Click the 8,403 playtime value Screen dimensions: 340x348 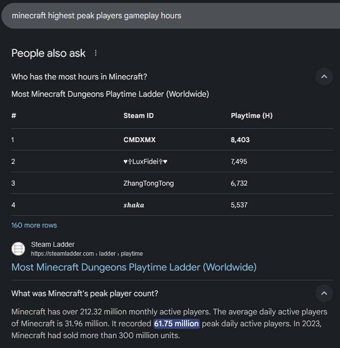pos(240,140)
